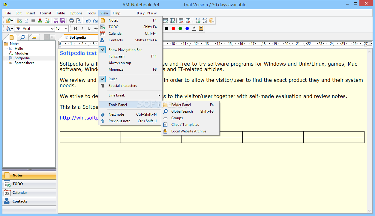Click the text highlight color icon
375x216 pixels.
pos(201,28)
